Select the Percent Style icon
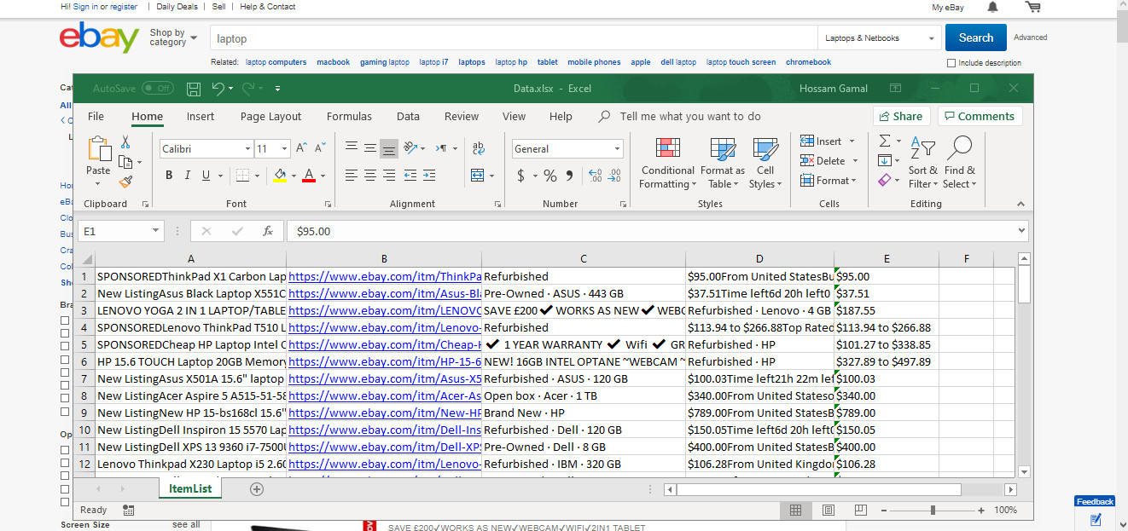 pos(550,175)
